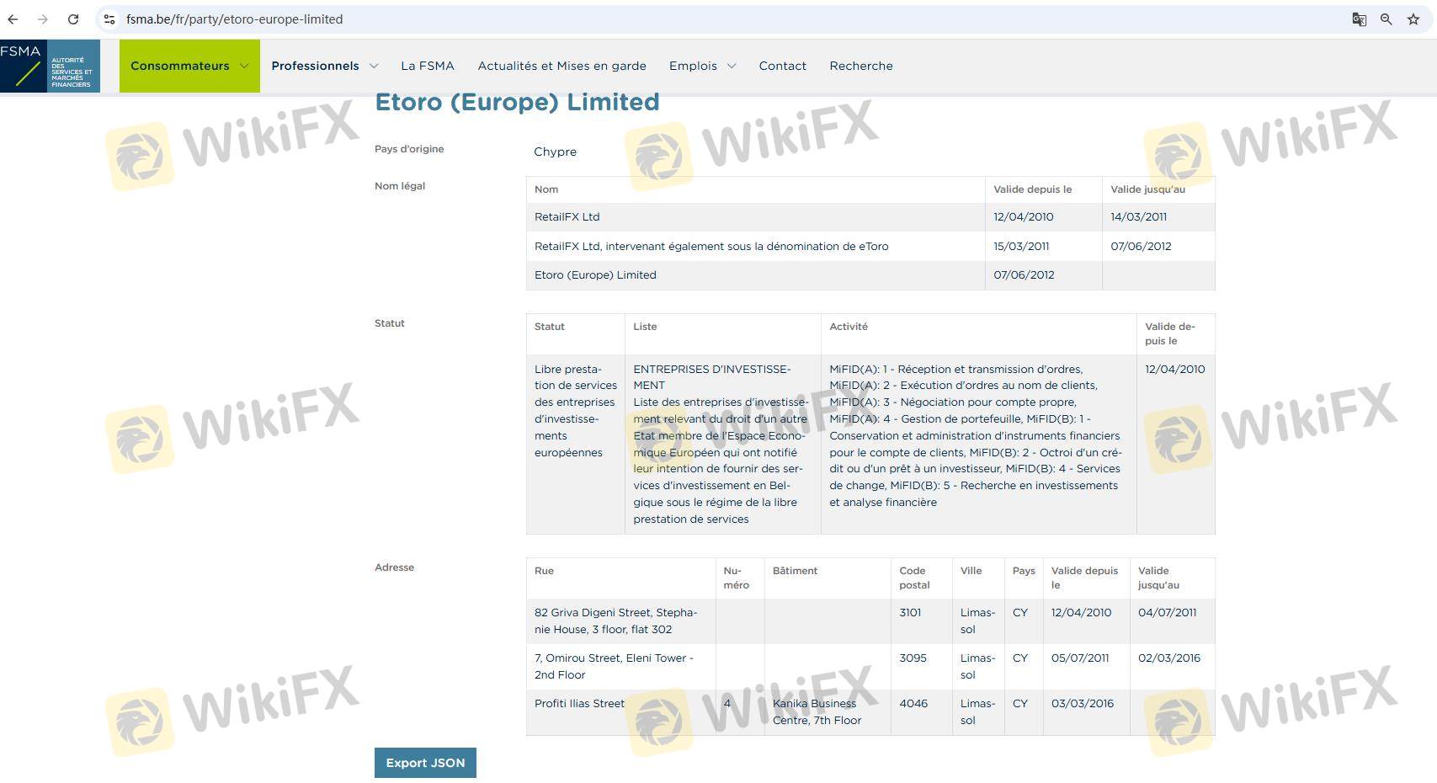Viewport: 1437px width, 783px height.
Task: Click the 02/03/2016 address end date
Action: pyautogui.click(x=1169, y=658)
